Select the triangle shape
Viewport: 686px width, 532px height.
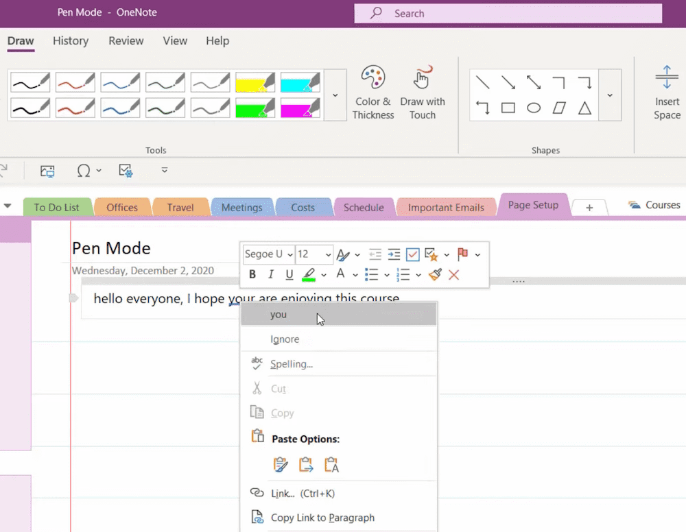point(585,108)
